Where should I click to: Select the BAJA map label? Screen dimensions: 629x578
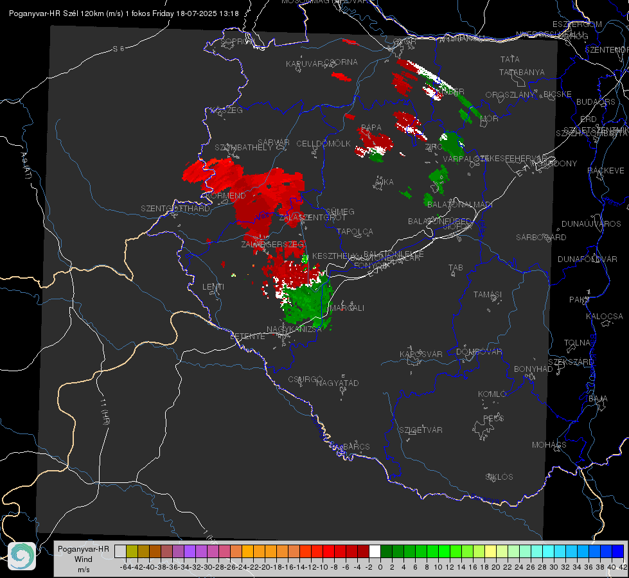(x=598, y=399)
